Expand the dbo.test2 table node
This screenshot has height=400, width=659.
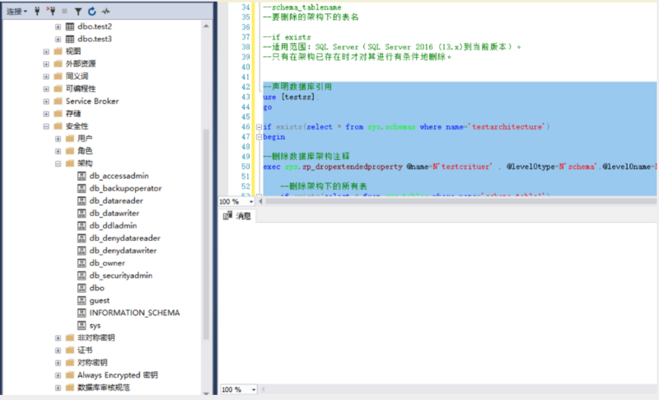click(58, 26)
